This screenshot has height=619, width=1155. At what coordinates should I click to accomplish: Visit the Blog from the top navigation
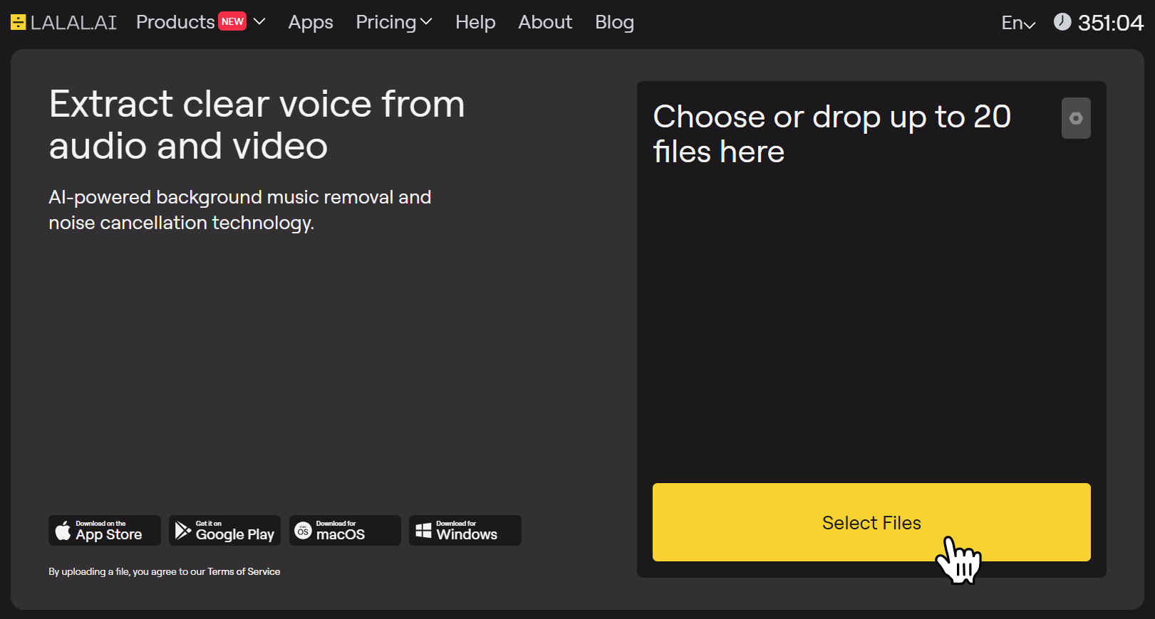point(614,23)
